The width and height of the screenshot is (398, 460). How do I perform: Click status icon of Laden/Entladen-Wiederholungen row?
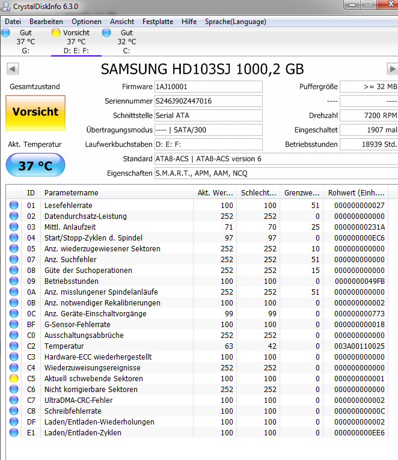14,422
